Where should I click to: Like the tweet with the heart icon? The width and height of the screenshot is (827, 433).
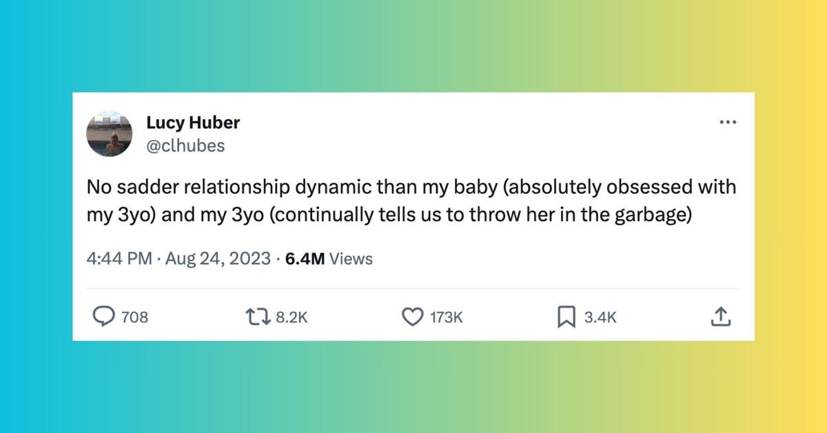click(x=411, y=317)
